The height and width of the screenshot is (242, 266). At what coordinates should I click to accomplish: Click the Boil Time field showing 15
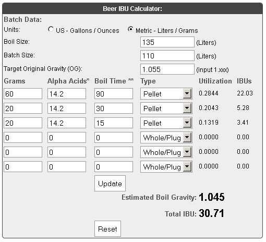pyautogui.click(x=114, y=123)
